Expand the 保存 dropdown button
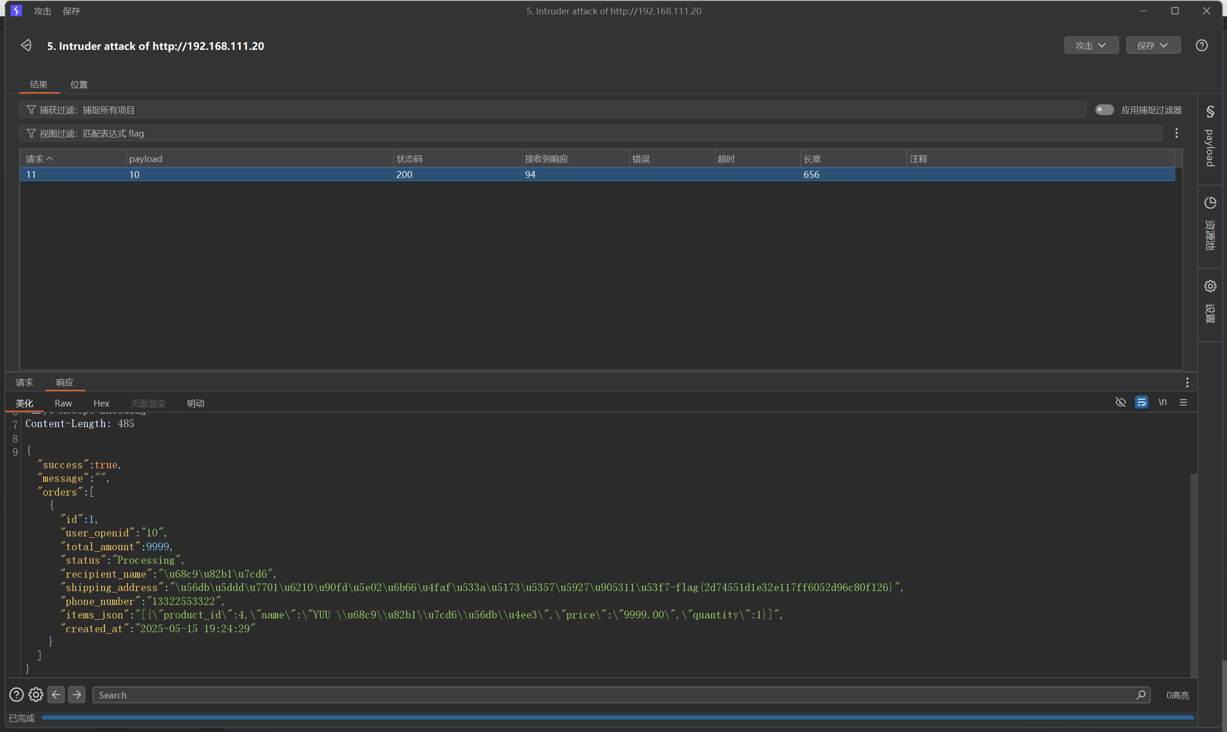 click(1153, 46)
